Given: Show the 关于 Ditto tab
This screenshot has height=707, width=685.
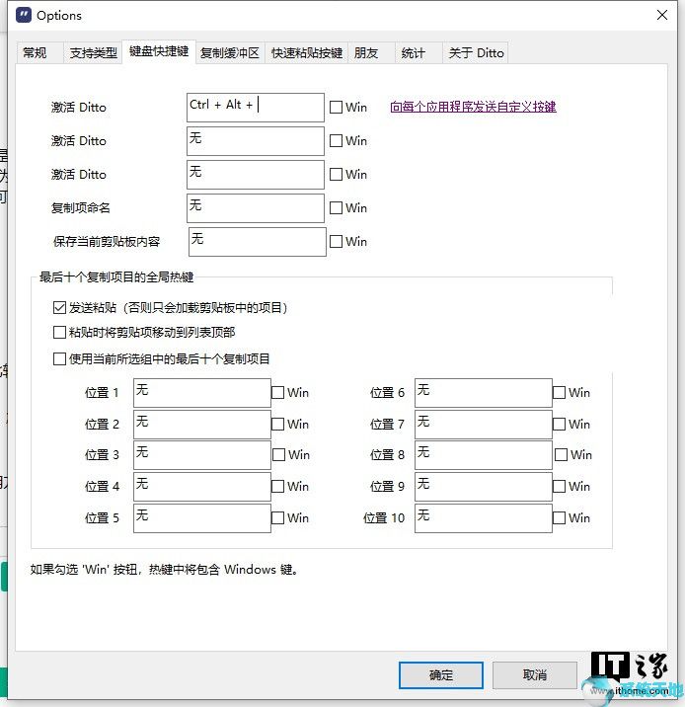Looking at the screenshot, I should [x=476, y=53].
